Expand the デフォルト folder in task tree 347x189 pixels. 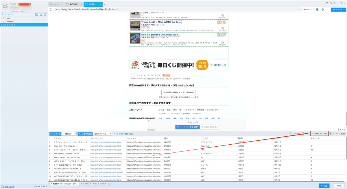click(x=2, y=25)
